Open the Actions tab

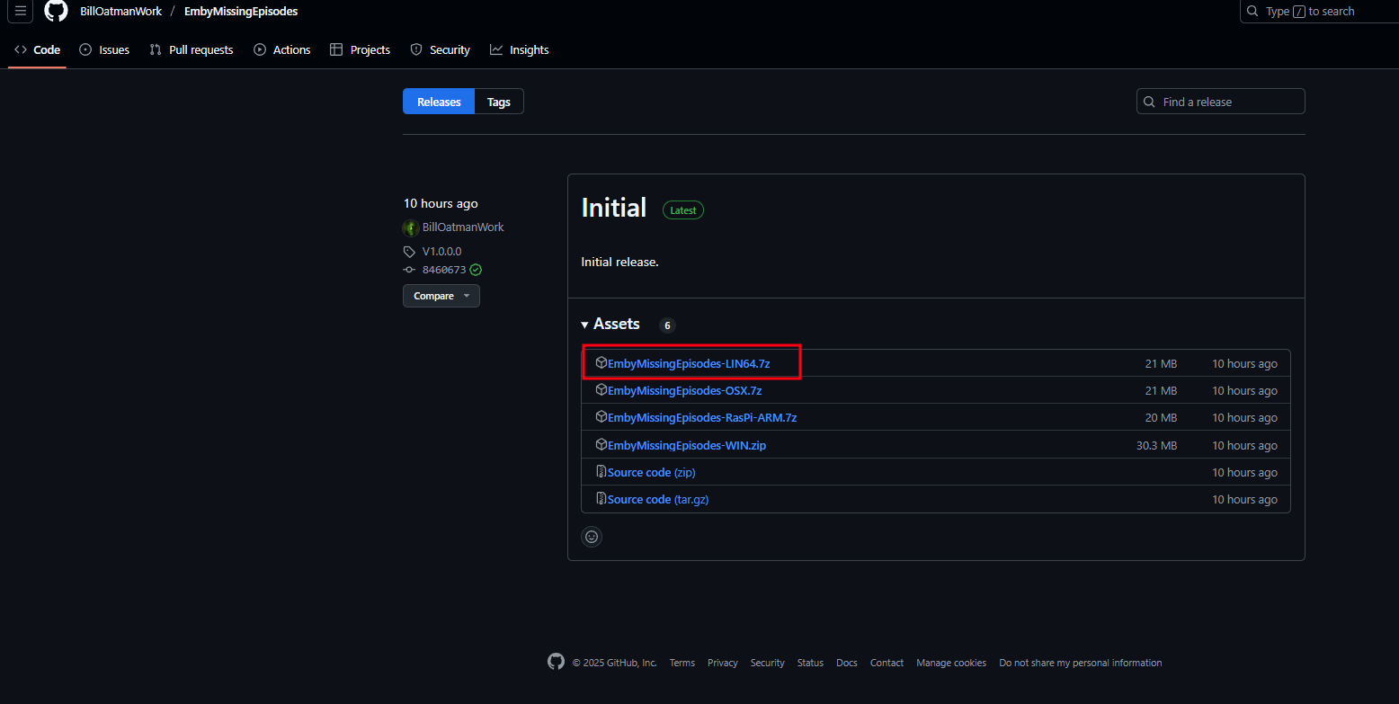[282, 49]
